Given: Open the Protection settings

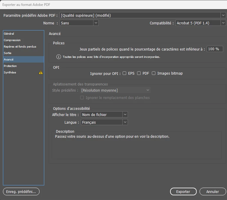Looking at the screenshot, I should tap(24, 66).
